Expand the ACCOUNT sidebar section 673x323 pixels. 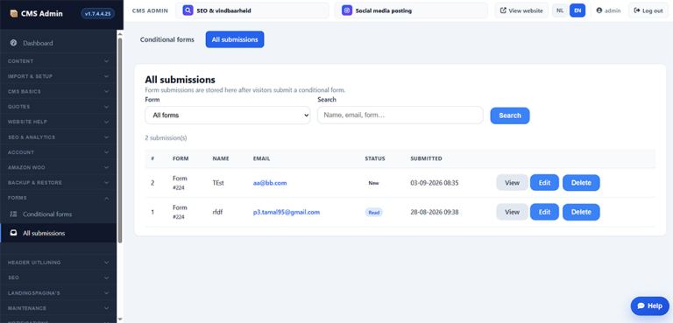59,152
